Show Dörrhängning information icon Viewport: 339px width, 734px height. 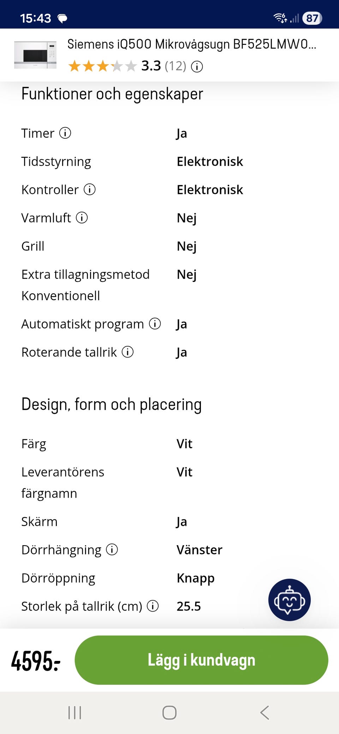[112, 549]
